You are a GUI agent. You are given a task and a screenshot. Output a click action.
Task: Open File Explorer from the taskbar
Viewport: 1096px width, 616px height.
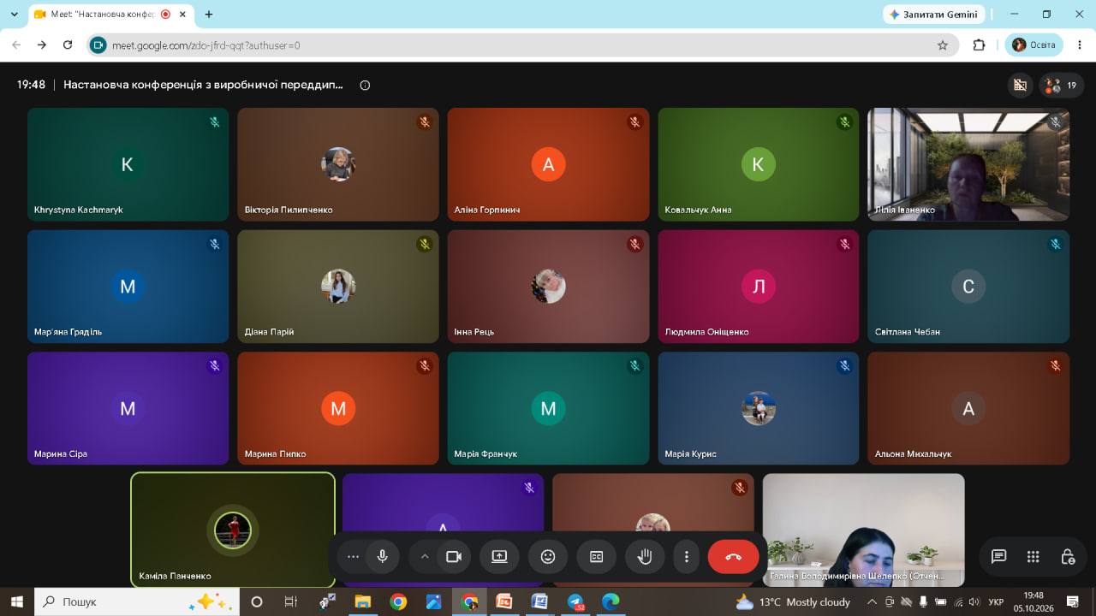click(362, 601)
